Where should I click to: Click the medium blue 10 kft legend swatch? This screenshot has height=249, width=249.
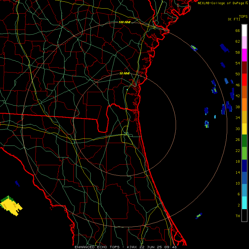[244, 178]
